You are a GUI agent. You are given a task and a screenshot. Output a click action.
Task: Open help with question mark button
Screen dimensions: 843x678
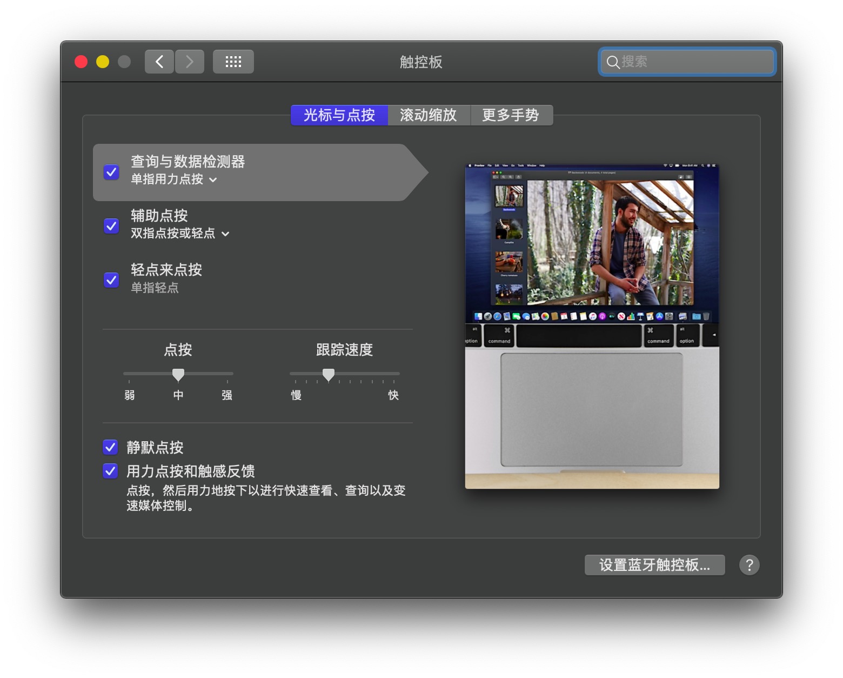click(x=749, y=565)
